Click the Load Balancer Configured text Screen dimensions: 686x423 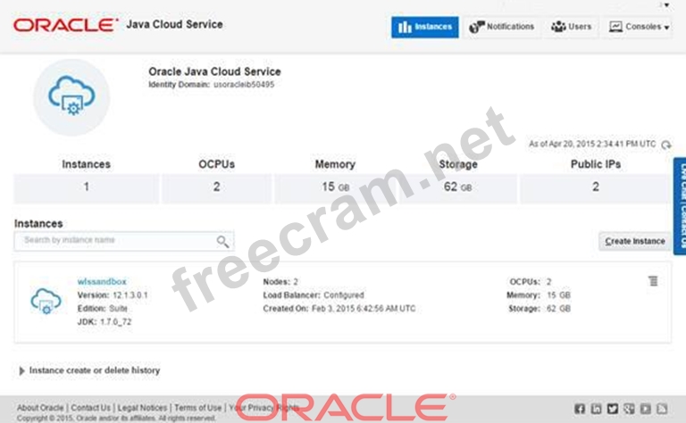point(314,295)
